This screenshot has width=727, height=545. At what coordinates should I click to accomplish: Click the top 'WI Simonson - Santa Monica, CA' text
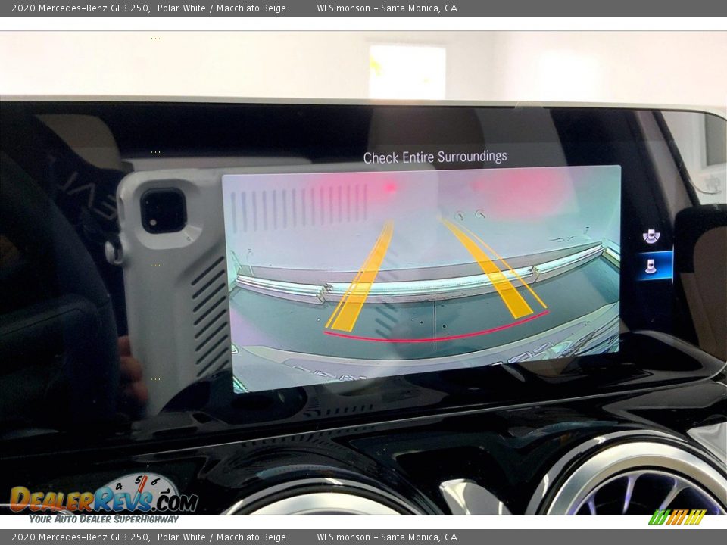pos(387,8)
